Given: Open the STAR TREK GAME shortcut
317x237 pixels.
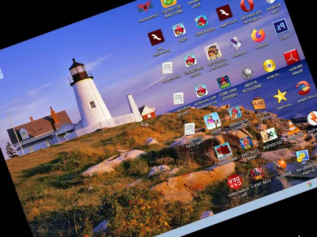Looking at the screenshot, I should point(246,144).
